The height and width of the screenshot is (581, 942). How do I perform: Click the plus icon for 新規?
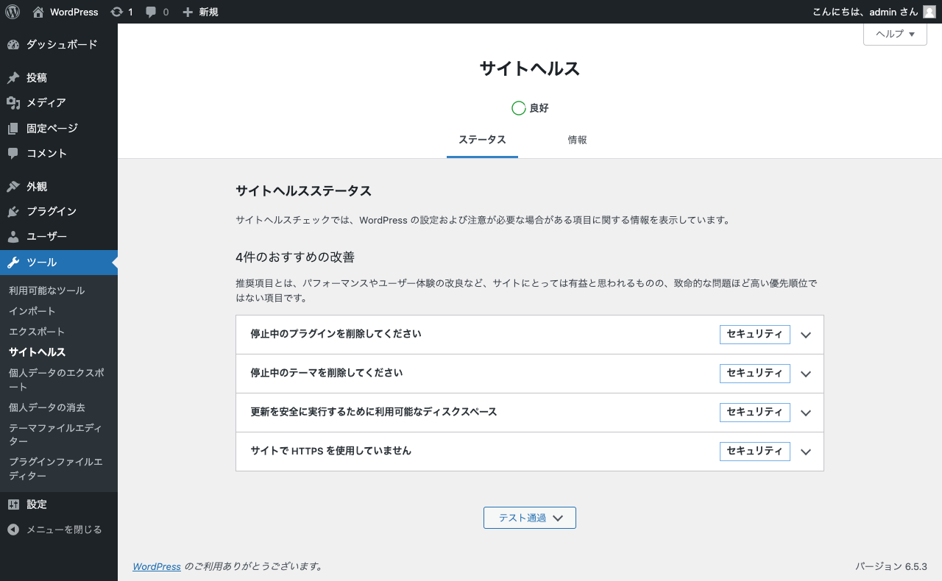click(x=188, y=12)
